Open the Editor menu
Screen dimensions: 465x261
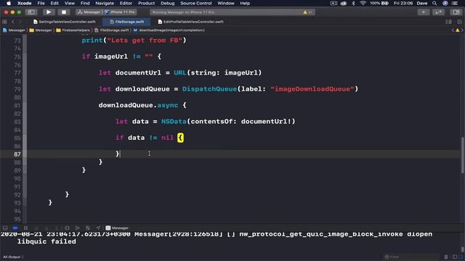(126, 3)
